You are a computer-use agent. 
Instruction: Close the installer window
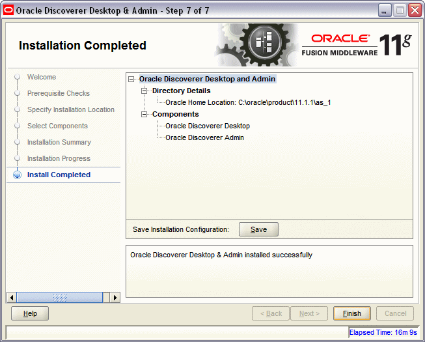point(415,10)
